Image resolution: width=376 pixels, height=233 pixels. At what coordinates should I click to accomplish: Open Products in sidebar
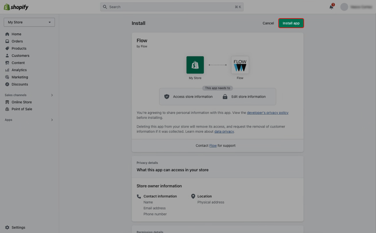pos(19,49)
